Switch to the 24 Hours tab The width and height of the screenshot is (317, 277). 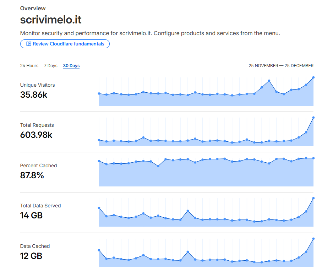[x=29, y=66]
